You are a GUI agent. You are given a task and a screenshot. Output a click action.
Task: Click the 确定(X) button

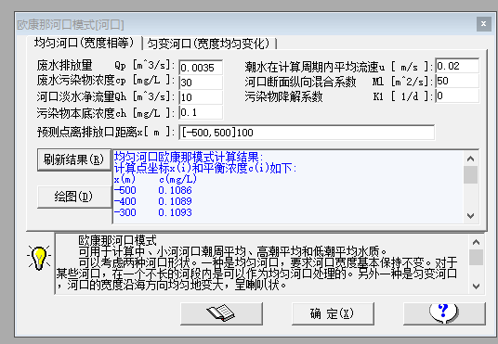pos(333,313)
